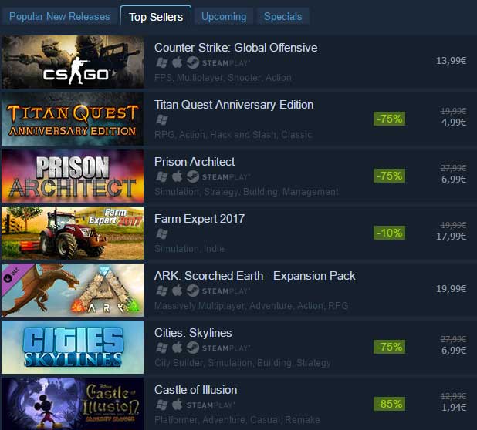The image size is (477, 430).
Task: Click Prison Architect's 6,99€ price
Action: point(454,179)
